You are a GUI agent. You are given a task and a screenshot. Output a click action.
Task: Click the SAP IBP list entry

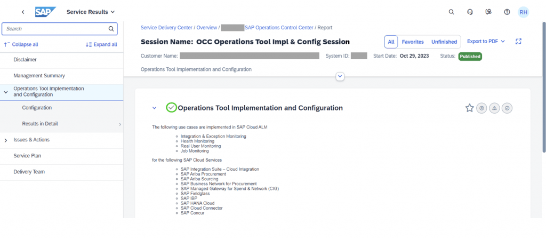click(x=189, y=198)
